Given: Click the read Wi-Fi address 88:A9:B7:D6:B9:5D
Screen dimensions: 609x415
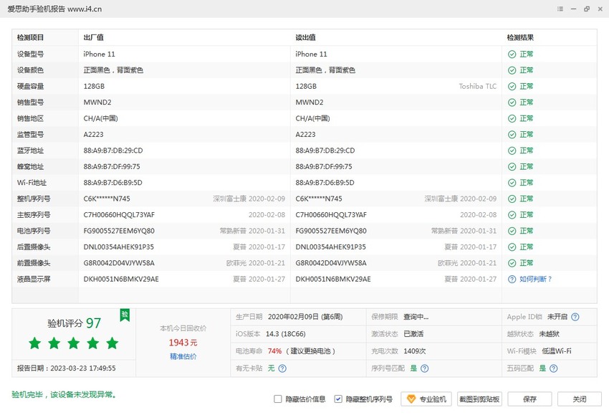Looking at the screenshot, I should 325,183.
